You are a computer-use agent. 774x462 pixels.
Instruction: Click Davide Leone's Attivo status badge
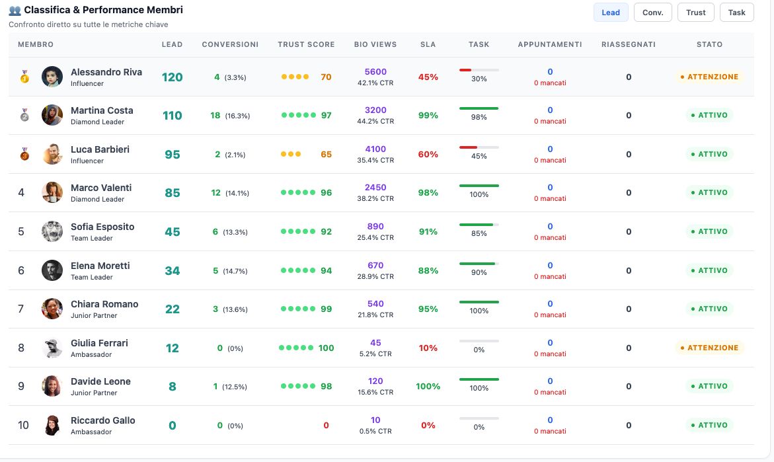[x=709, y=387]
